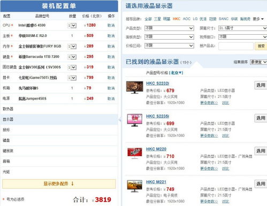Image resolution: width=267 pixels, height=206 pixels.
Task: Open the 屏幕尺寸 21.5英寸 dropdown
Action: click(x=243, y=28)
